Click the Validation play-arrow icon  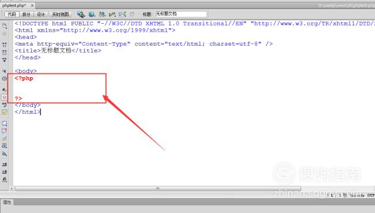click(112, 14)
